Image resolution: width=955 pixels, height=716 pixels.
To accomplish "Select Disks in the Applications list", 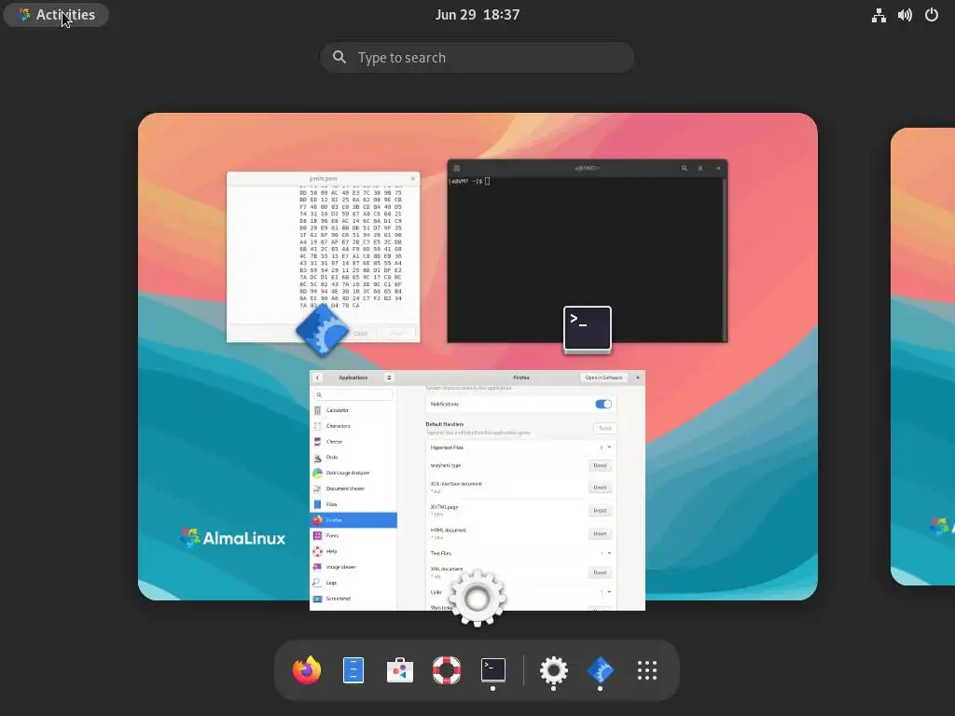I will tap(353, 457).
